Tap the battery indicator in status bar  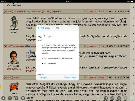[x=133, y=1]
